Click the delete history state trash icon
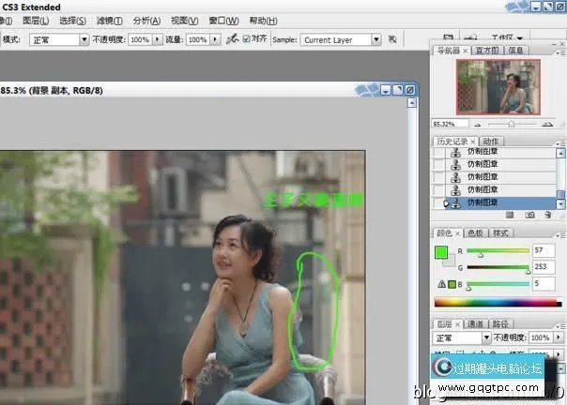Viewport: 567px width, 405px height. (x=548, y=216)
